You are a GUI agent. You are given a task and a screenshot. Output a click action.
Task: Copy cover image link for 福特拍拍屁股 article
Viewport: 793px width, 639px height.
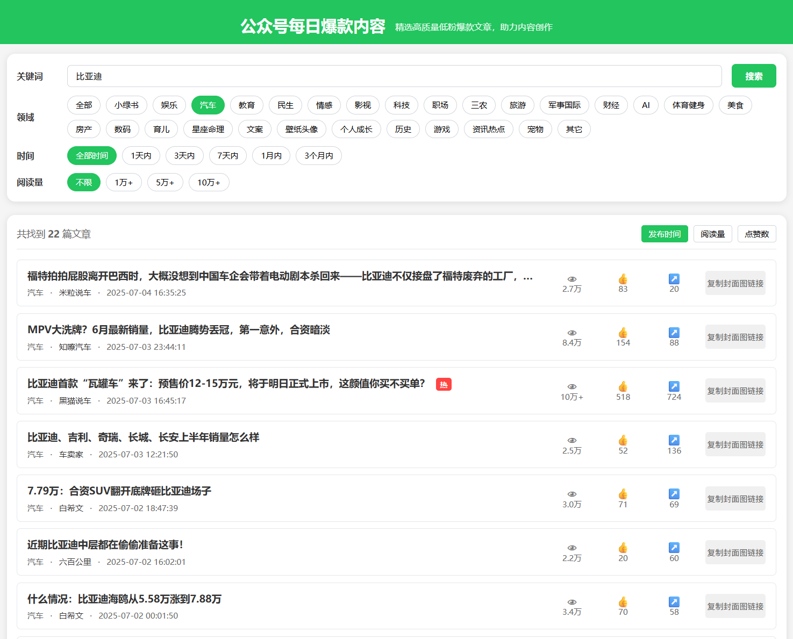[x=735, y=283]
